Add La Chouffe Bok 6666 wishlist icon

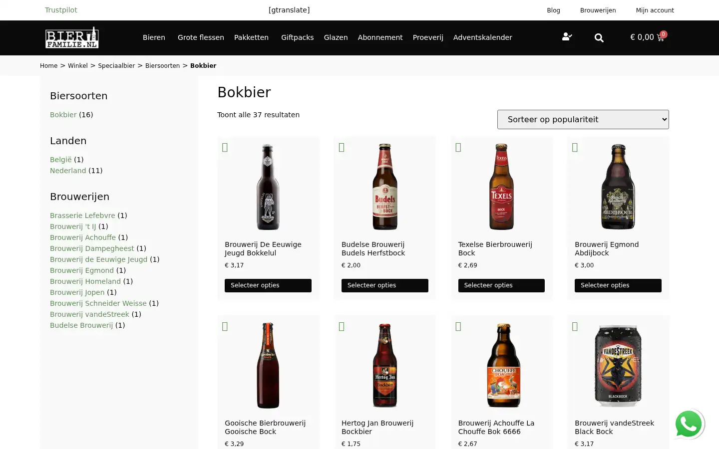click(x=458, y=326)
